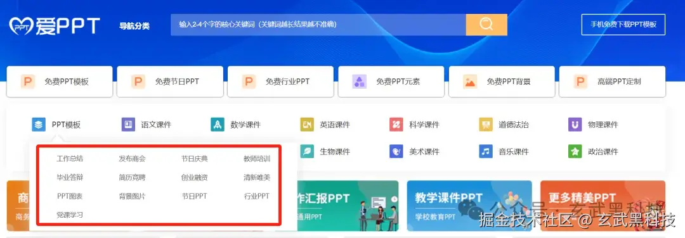Choose 毕业答辩 in the dropdown
The image size is (685, 238).
(70, 177)
